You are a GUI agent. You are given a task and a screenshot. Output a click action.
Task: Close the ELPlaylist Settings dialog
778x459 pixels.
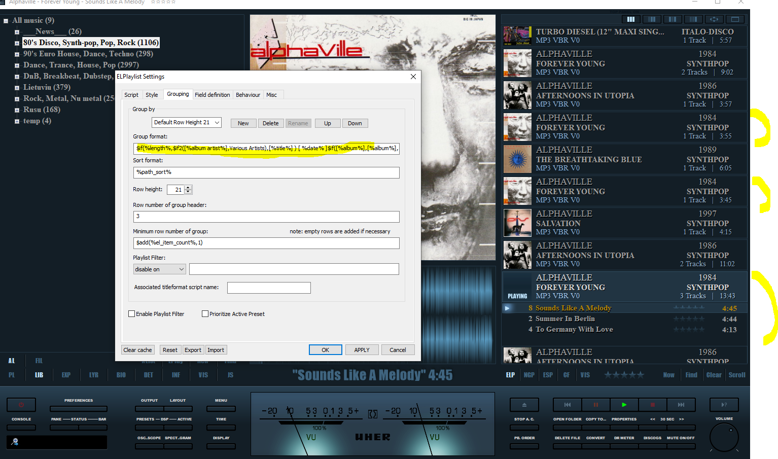pos(413,77)
